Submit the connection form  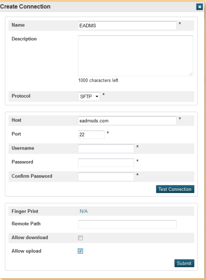(x=184, y=263)
